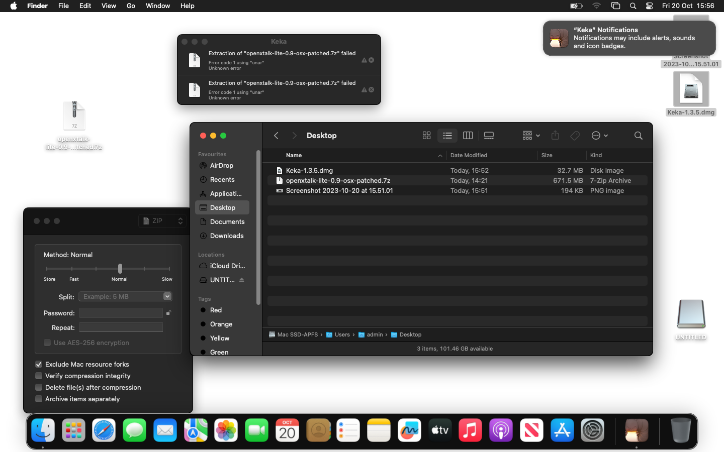Enable Verify compression integrity
Viewport: 724px width, 452px height.
point(39,376)
